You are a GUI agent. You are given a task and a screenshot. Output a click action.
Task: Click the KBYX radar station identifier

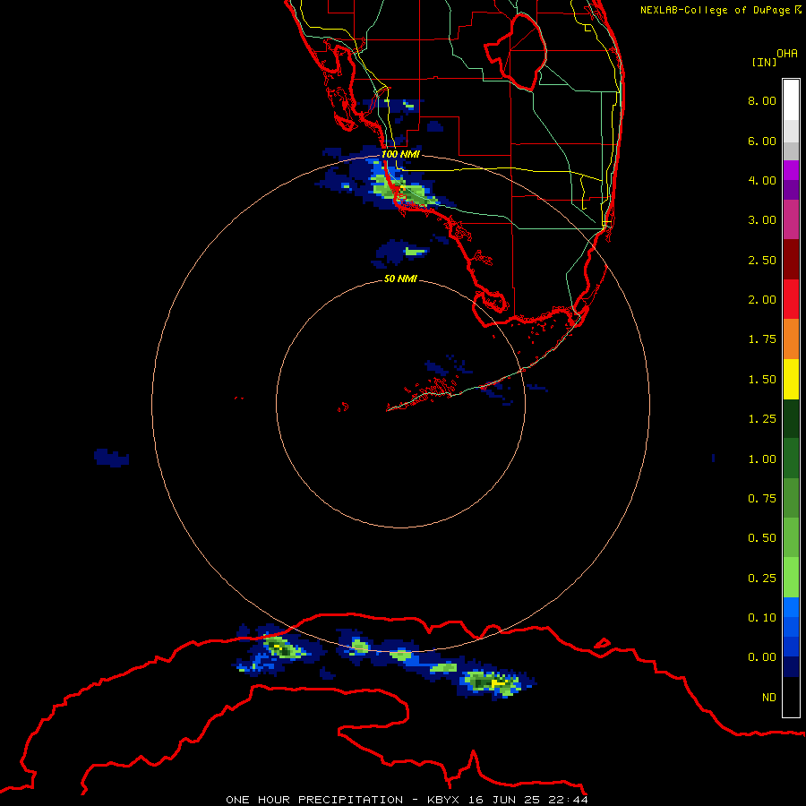[x=444, y=800]
